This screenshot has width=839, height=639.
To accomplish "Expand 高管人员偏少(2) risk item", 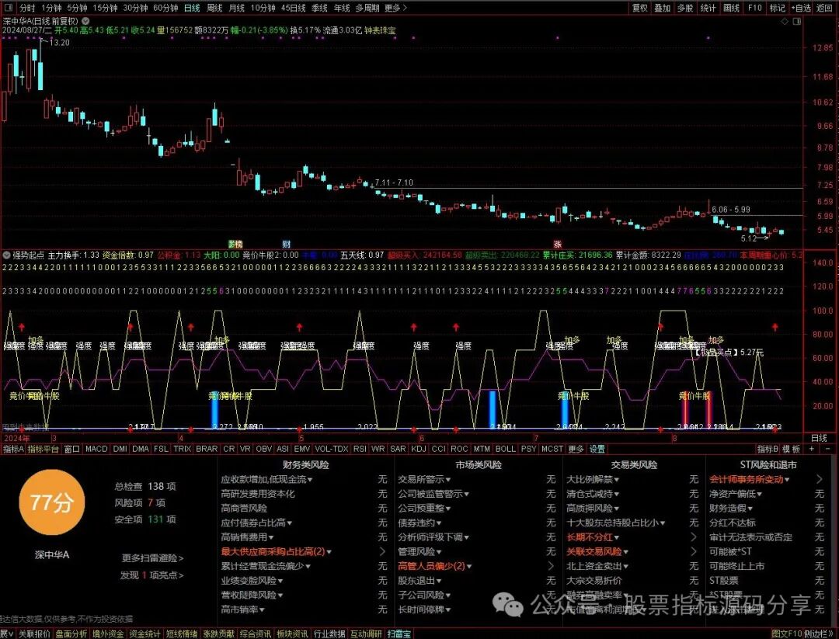I will 434,566.
